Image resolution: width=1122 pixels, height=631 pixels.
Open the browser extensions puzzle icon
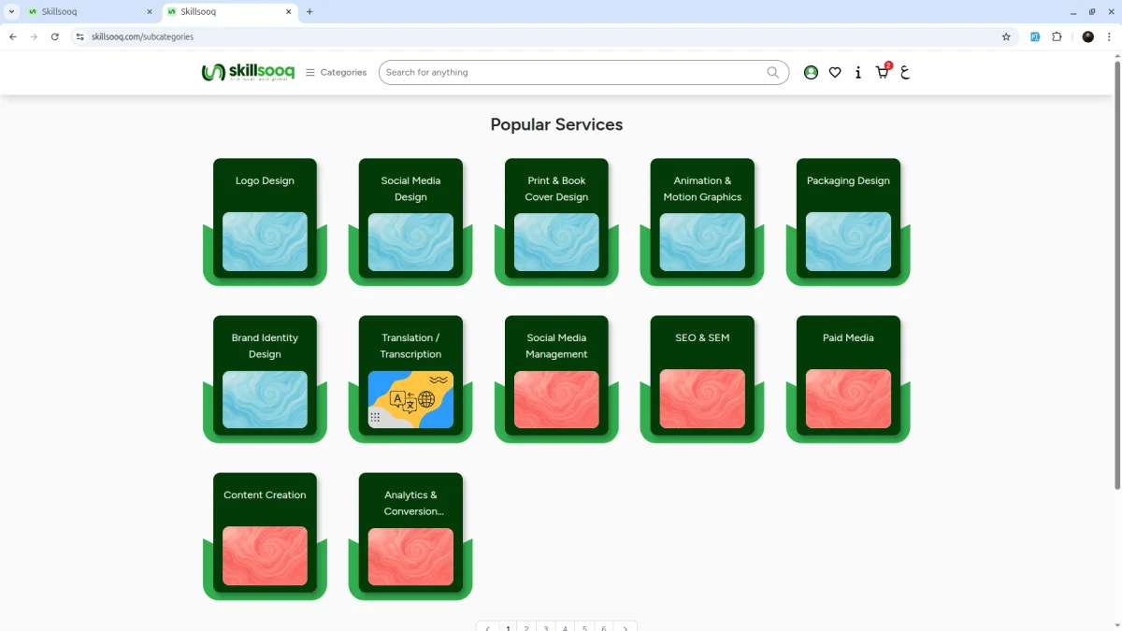(x=1057, y=36)
